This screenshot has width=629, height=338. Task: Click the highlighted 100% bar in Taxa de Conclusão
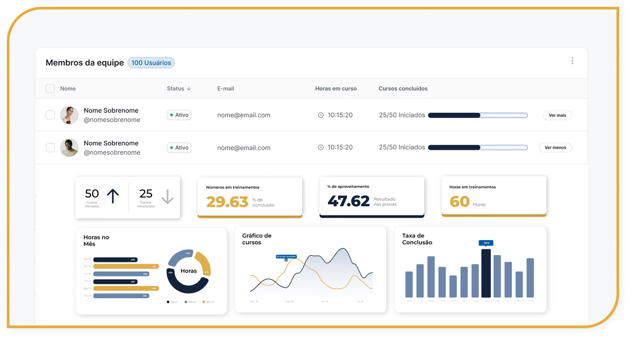click(x=486, y=273)
